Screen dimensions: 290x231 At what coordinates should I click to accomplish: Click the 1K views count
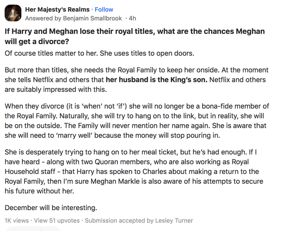[x=17, y=221]
